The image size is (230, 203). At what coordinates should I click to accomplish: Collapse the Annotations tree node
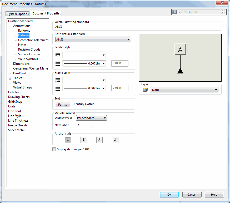click(x=10, y=26)
